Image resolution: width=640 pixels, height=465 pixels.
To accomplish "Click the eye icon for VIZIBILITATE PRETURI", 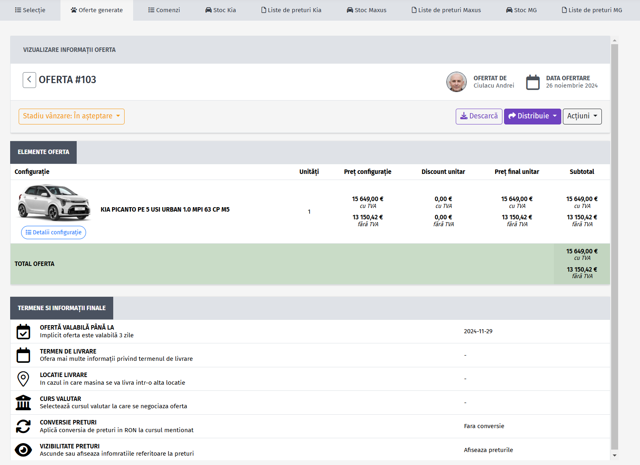I will click(x=23, y=450).
